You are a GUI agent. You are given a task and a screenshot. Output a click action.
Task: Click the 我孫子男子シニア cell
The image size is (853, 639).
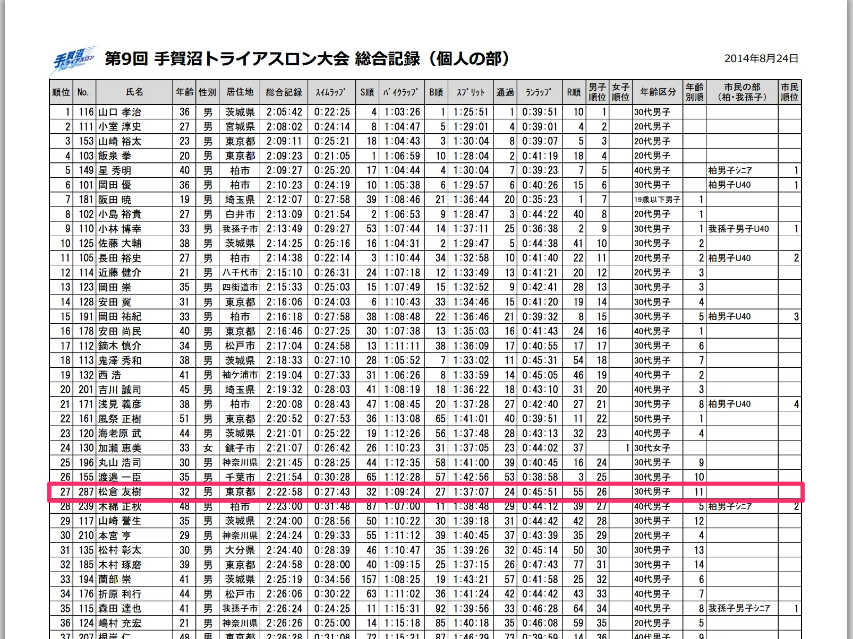739,609
